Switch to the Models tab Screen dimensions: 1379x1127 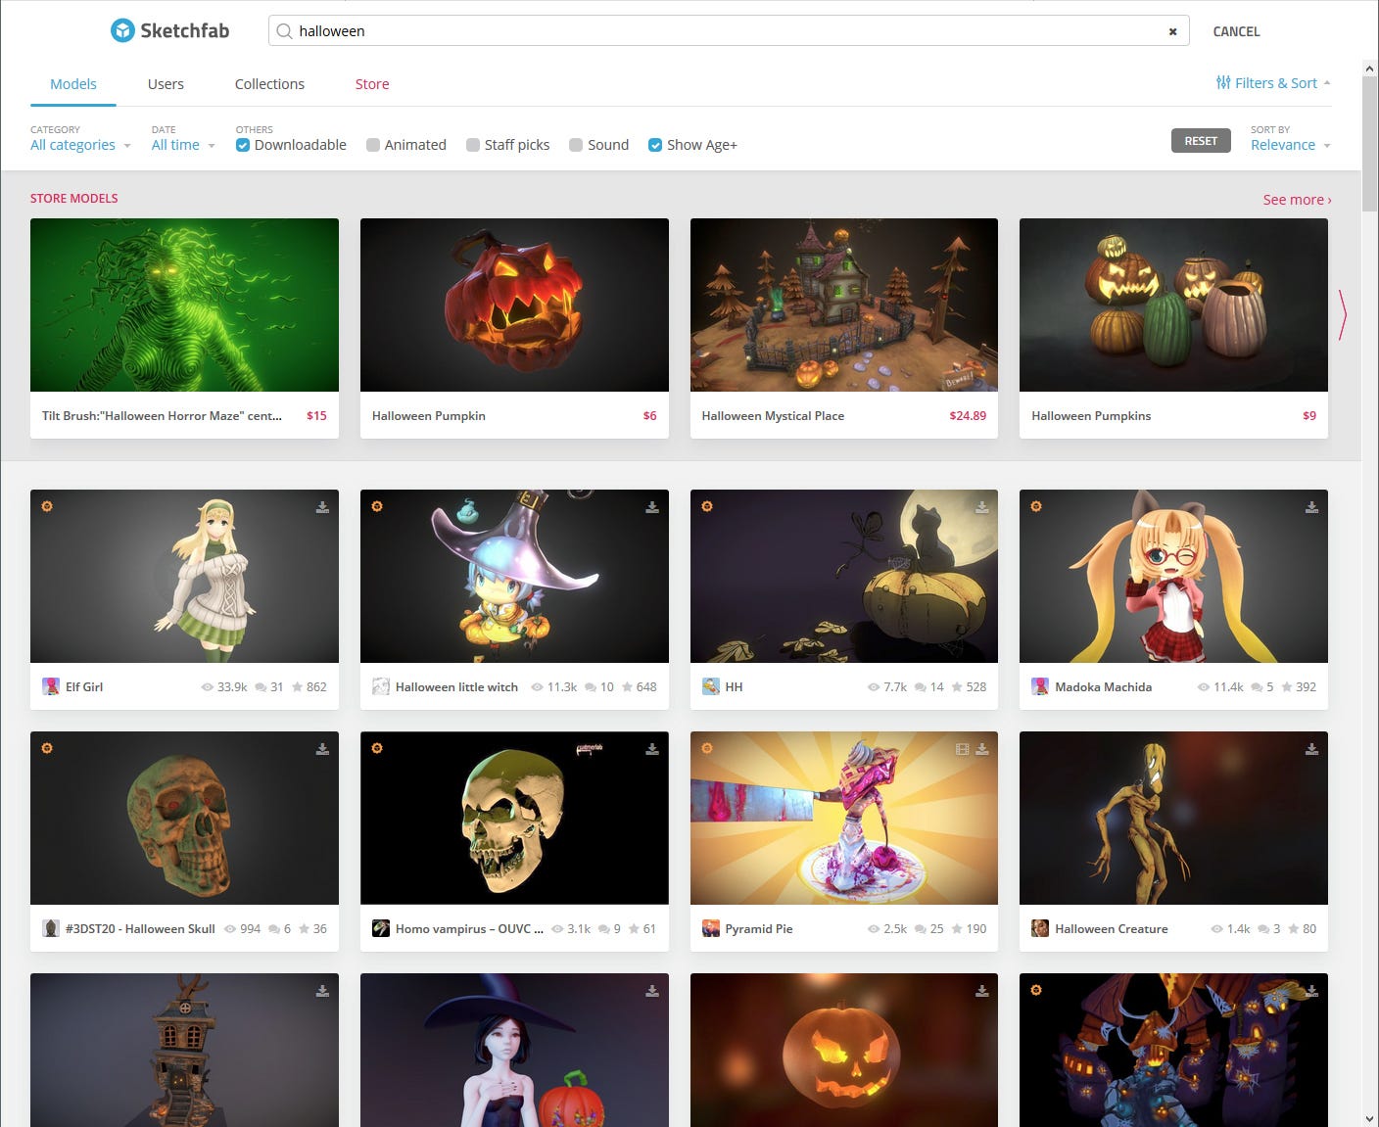pos(73,84)
